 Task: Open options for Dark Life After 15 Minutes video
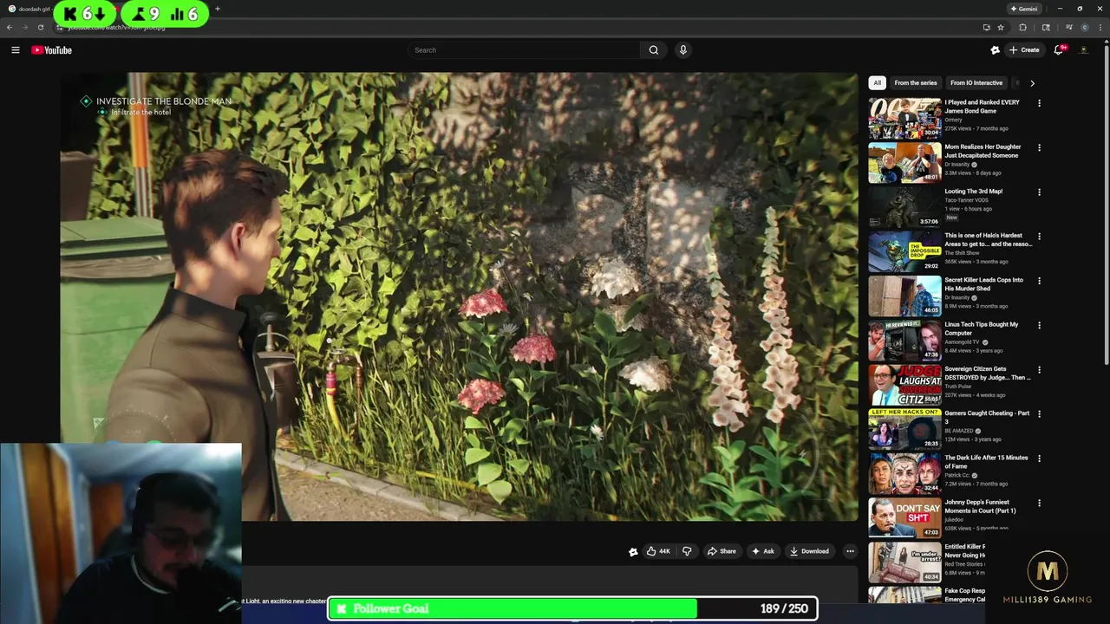(x=1039, y=458)
